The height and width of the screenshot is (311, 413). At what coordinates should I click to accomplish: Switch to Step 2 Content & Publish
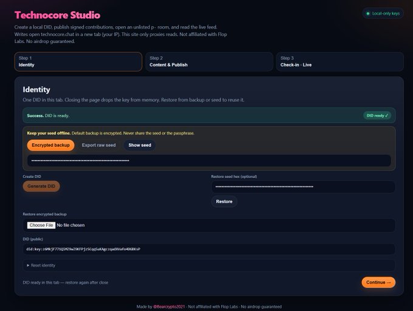(209, 61)
